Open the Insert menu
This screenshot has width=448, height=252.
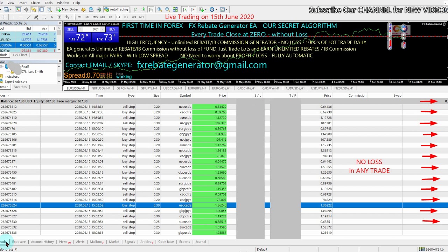point(22,3)
